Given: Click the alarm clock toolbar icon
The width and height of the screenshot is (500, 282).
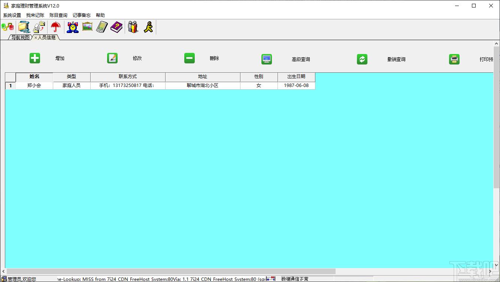Looking at the screenshot, I should point(73,27).
